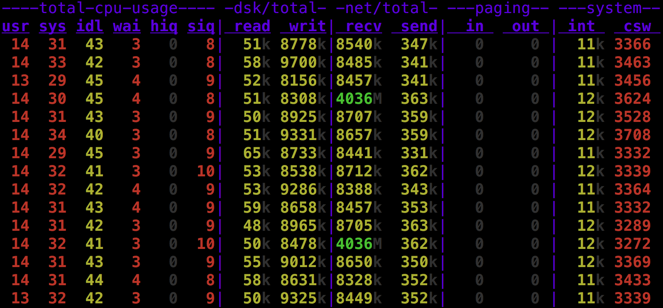
Task: Click the 'idl' column header
Action: pos(90,26)
